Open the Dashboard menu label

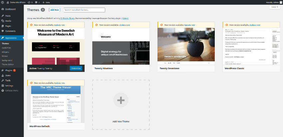click(x=10, y=9)
